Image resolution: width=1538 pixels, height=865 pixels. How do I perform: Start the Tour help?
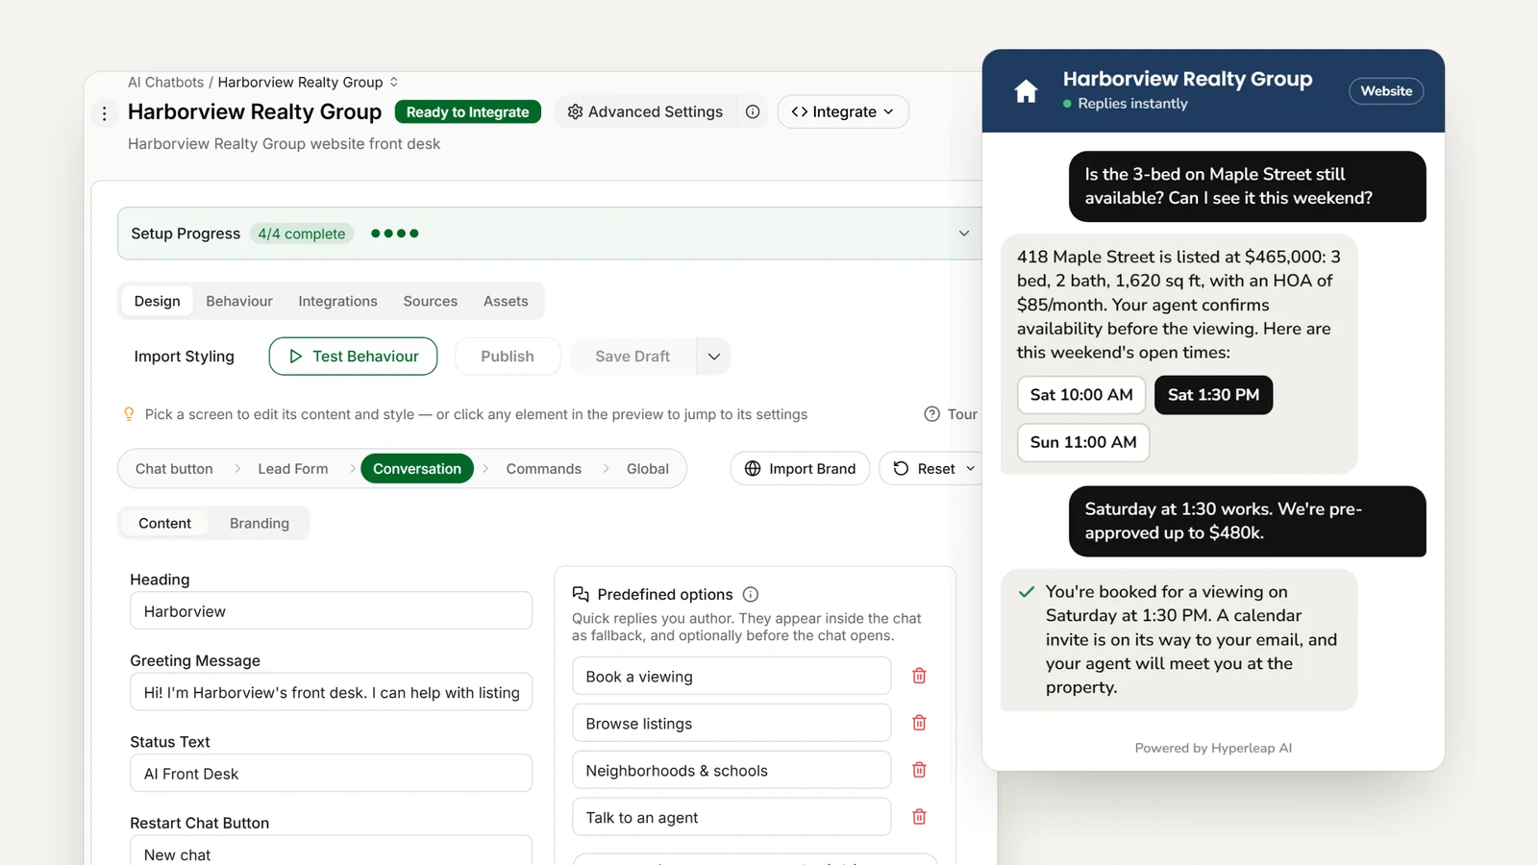click(951, 414)
